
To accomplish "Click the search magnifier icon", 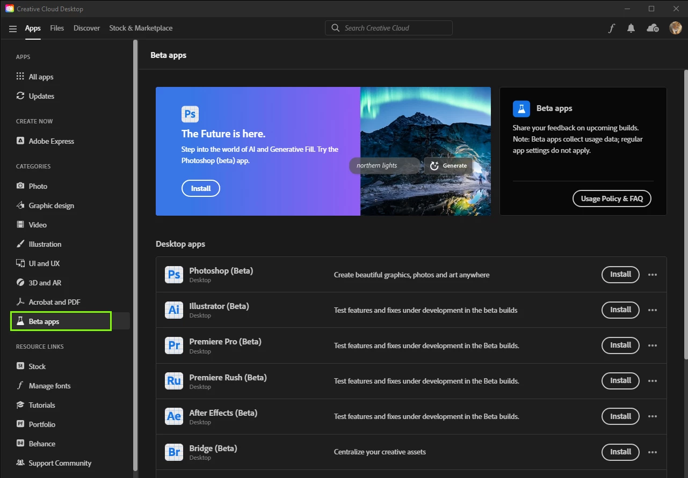I will 336,28.
